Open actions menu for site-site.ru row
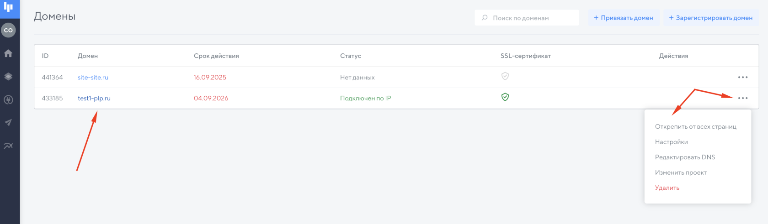This screenshot has height=224, width=768. (743, 78)
